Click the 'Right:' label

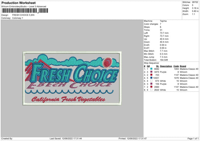point(147,36)
